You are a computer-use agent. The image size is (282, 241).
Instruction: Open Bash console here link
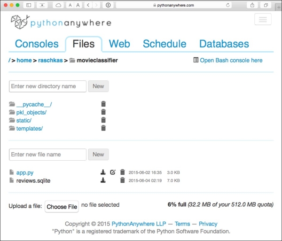tap(231, 60)
